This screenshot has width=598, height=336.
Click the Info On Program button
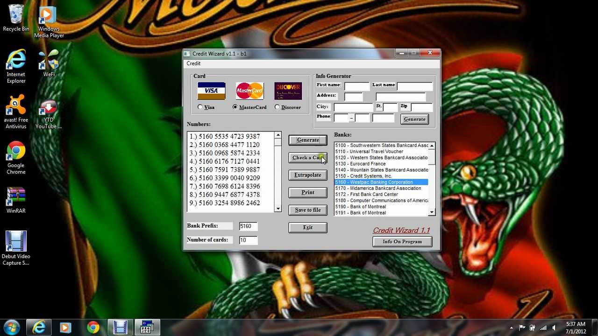[402, 242]
